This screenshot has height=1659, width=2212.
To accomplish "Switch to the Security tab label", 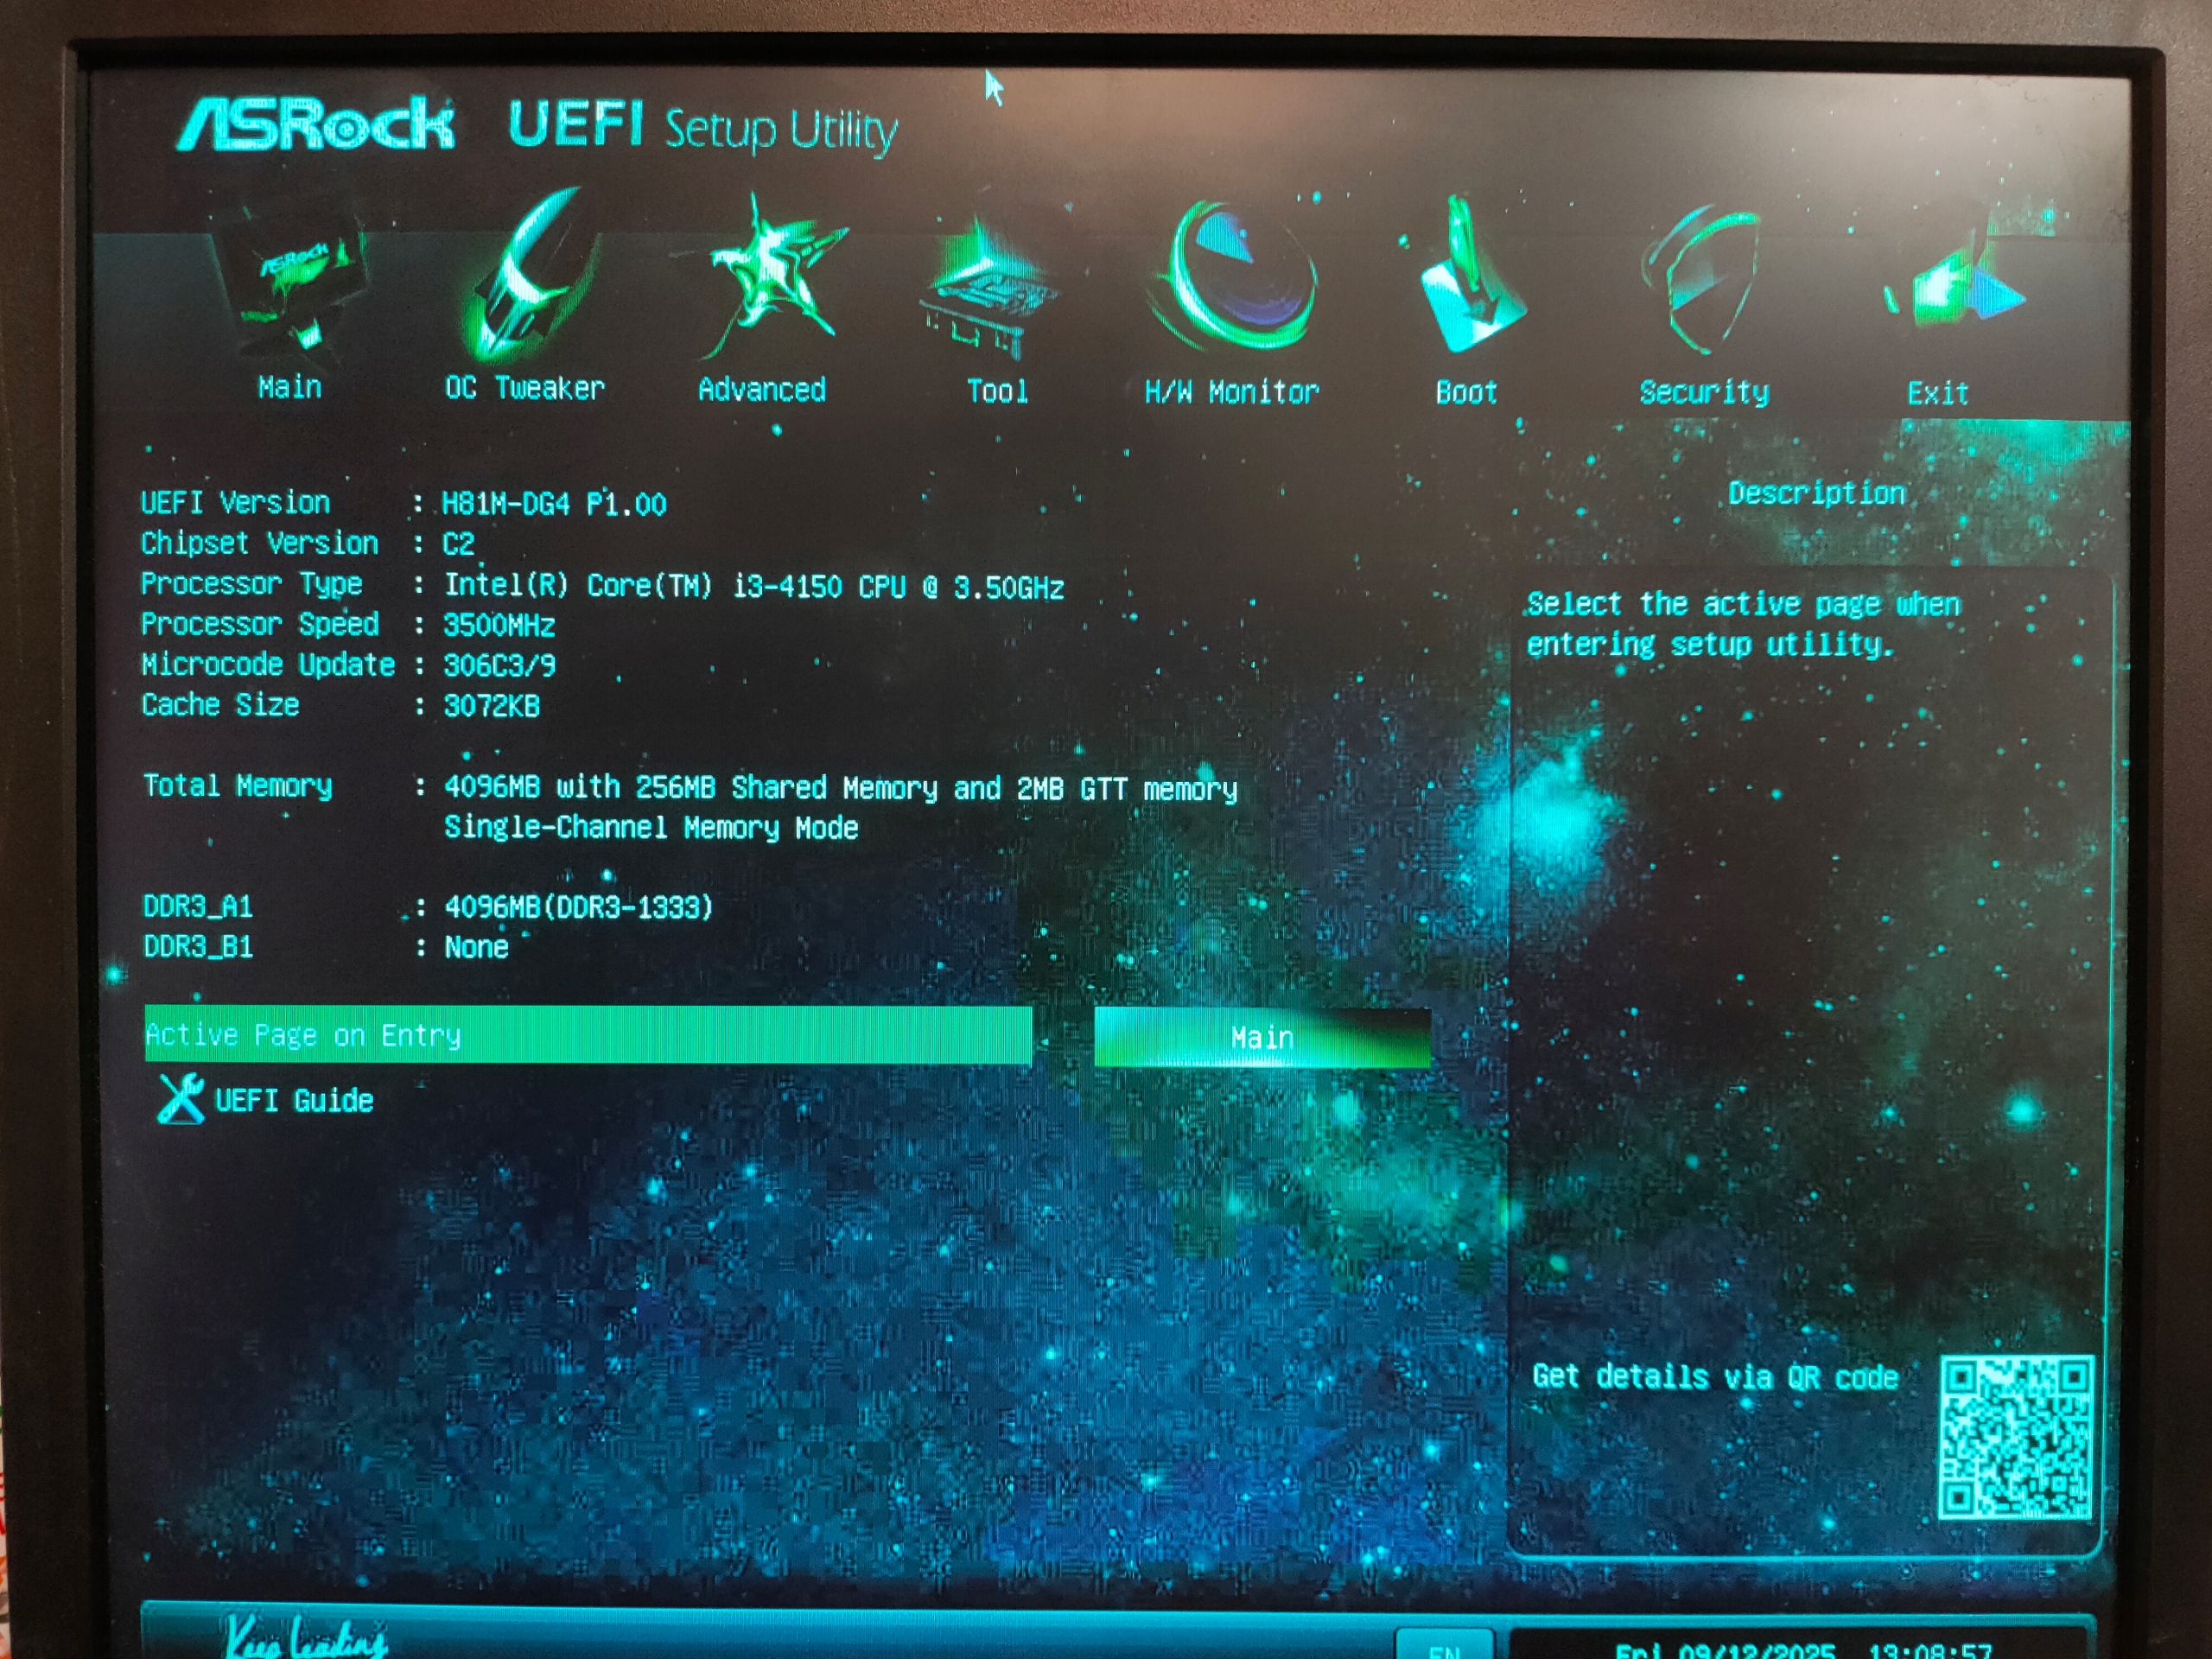I will point(1704,392).
